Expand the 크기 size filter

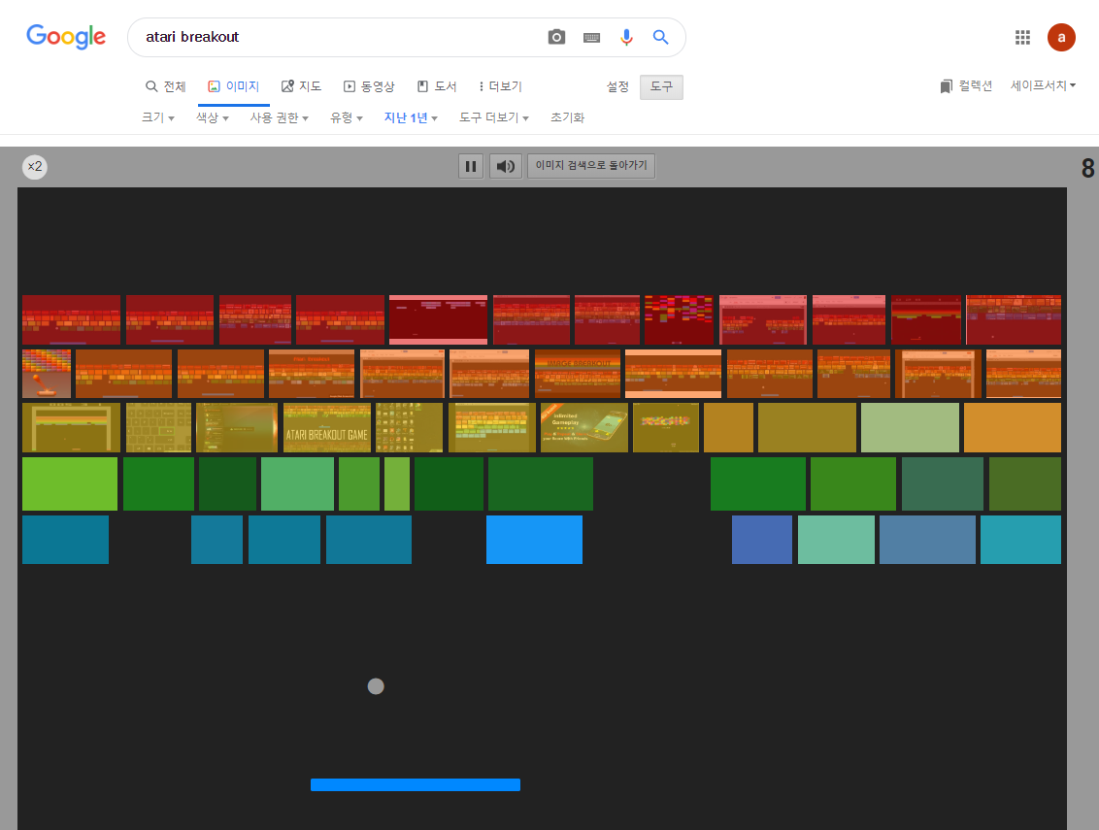click(157, 117)
